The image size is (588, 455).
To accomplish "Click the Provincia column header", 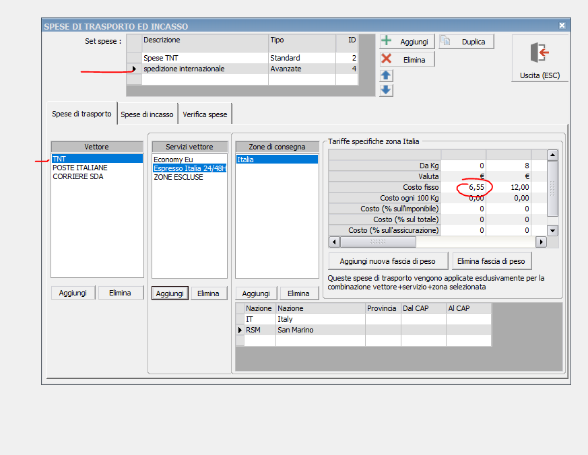I will 383,308.
